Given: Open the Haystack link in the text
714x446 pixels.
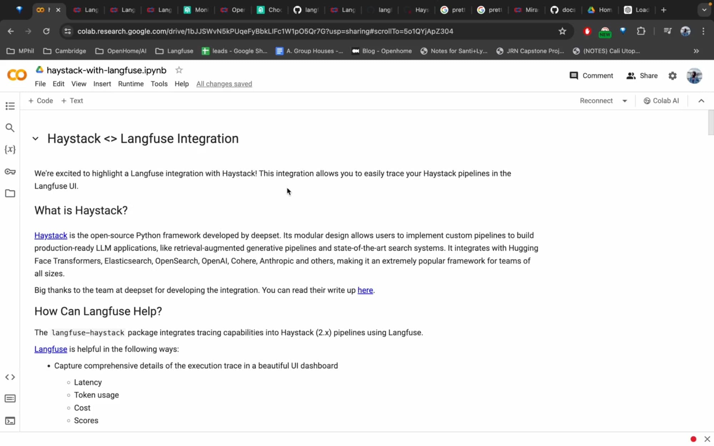Looking at the screenshot, I should coord(50,235).
